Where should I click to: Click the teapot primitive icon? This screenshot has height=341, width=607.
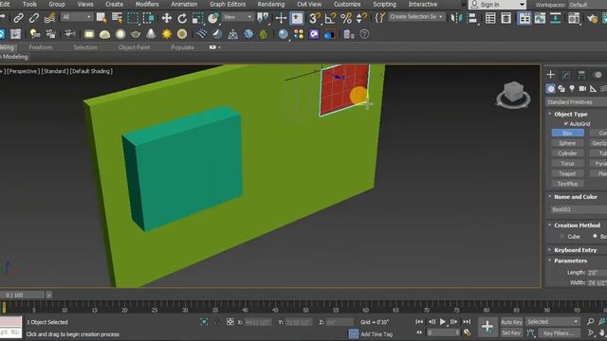coord(136,34)
